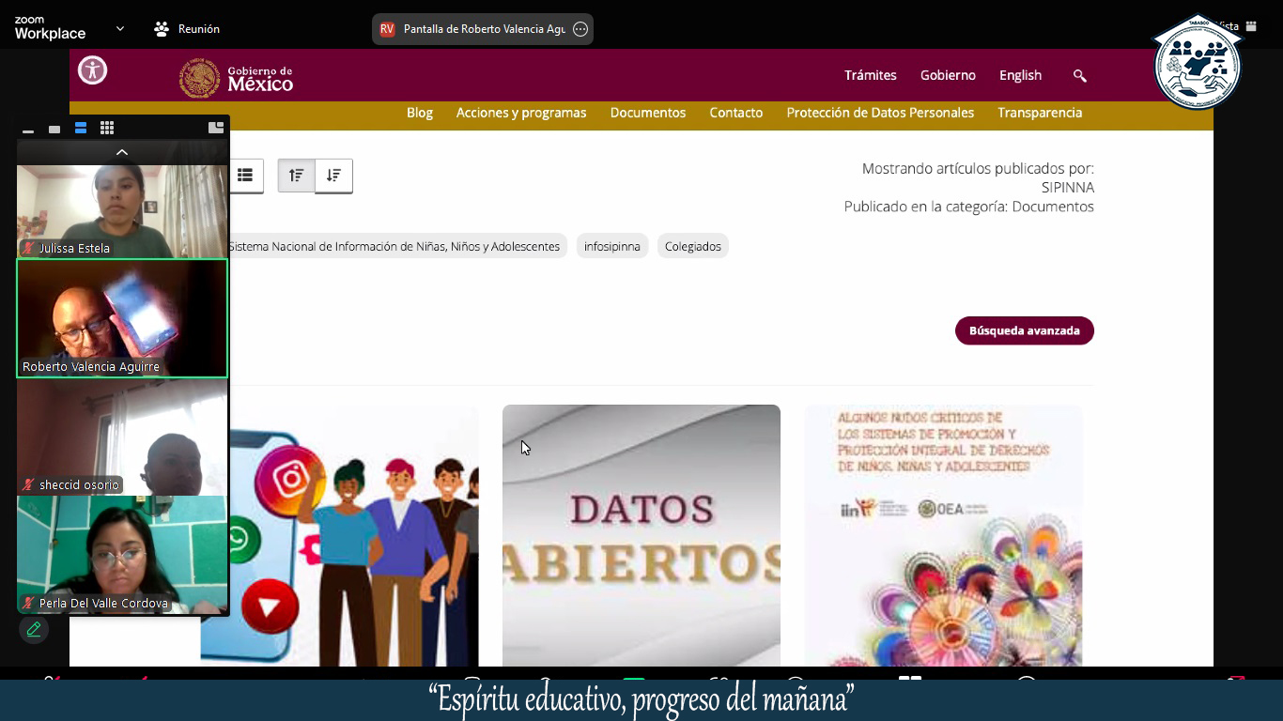Dock the video panel side-by-side icon
This screenshot has width=1283, height=721.
[x=216, y=128]
